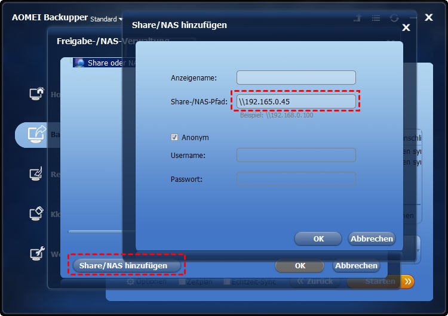Click the Username input field
The width and height of the screenshot is (448, 316).
[x=296, y=155]
